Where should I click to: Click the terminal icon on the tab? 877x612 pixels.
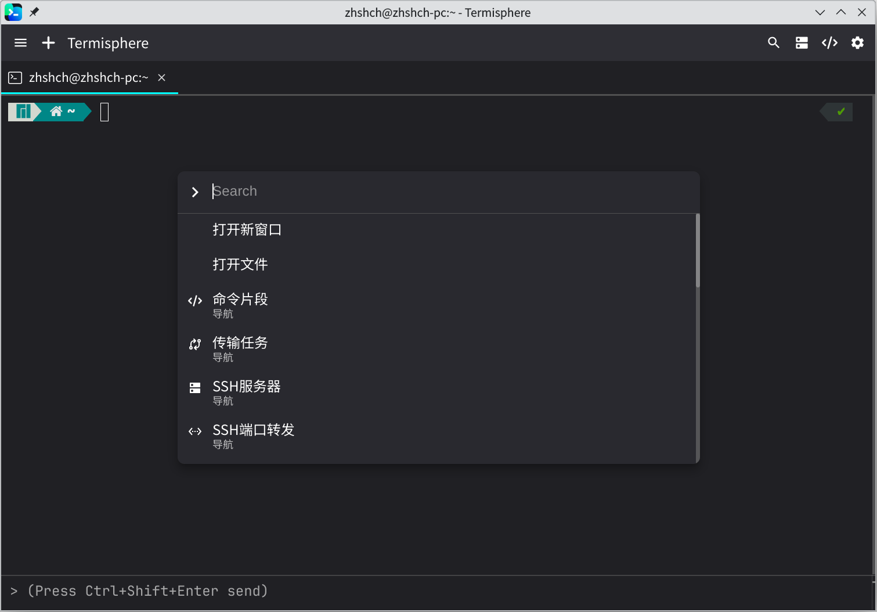point(15,78)
